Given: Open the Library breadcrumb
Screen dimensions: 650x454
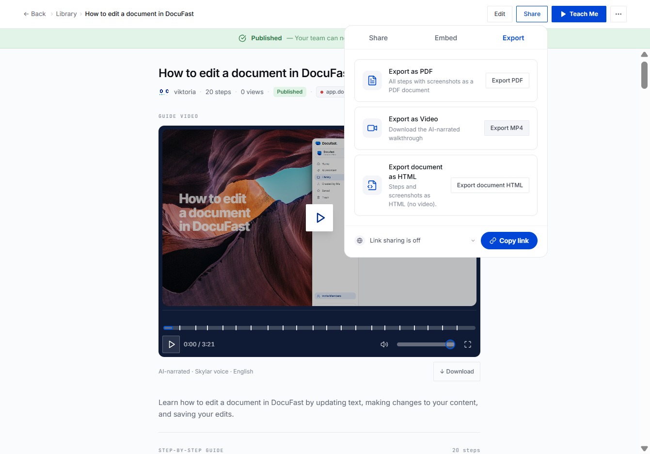Looking at the screenshot, I should [66, 14].
